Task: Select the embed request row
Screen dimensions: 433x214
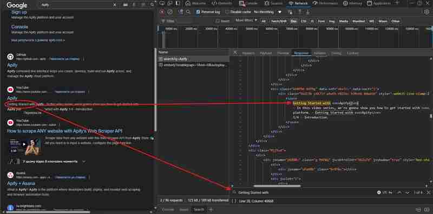Action: [x=194, y=65]
